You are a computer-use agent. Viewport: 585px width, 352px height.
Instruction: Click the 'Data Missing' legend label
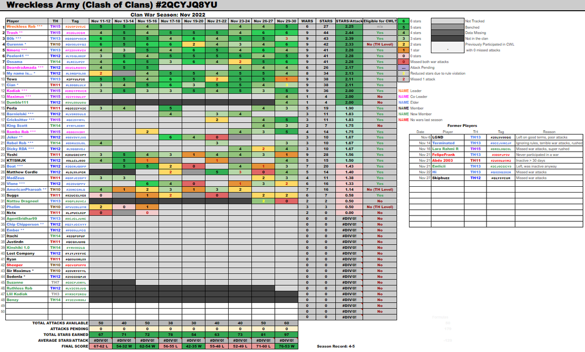pyautogui.click(x=475, y=33)
